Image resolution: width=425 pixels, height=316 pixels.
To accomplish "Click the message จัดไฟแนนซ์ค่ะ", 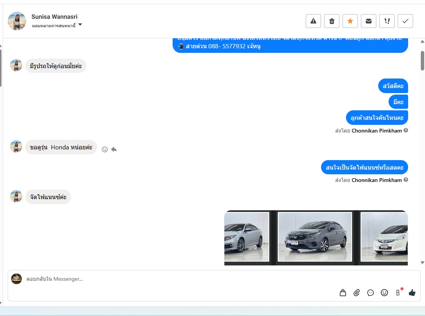I will click(x=48, y=197).
